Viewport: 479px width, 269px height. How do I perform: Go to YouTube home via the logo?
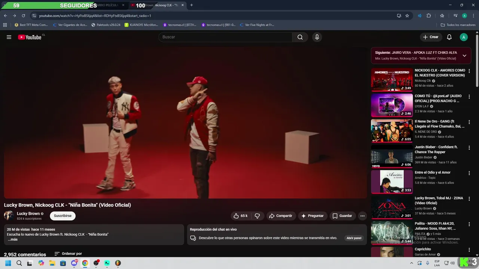point(30,37)
